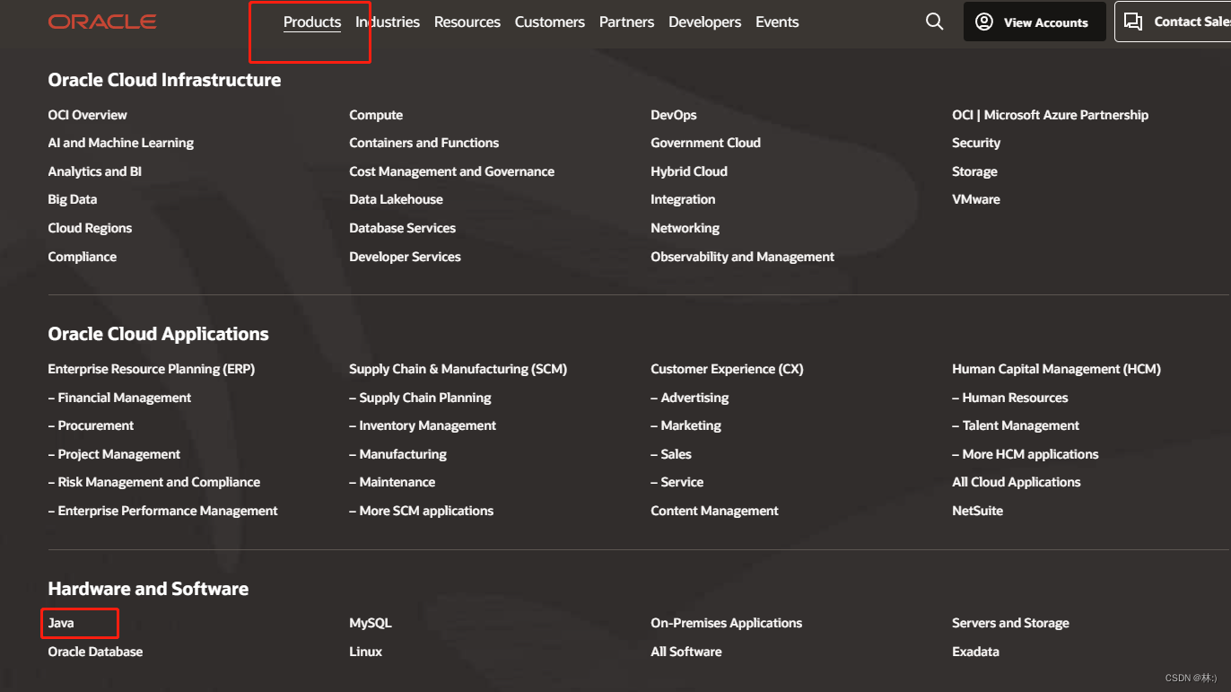Open Analytics and BI link
1231x692 pixels.
click(94, 171)
